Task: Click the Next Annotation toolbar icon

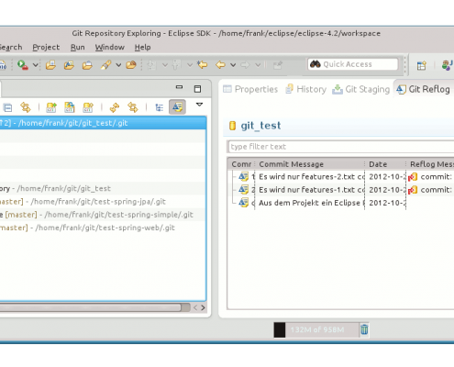Action: 151,65
